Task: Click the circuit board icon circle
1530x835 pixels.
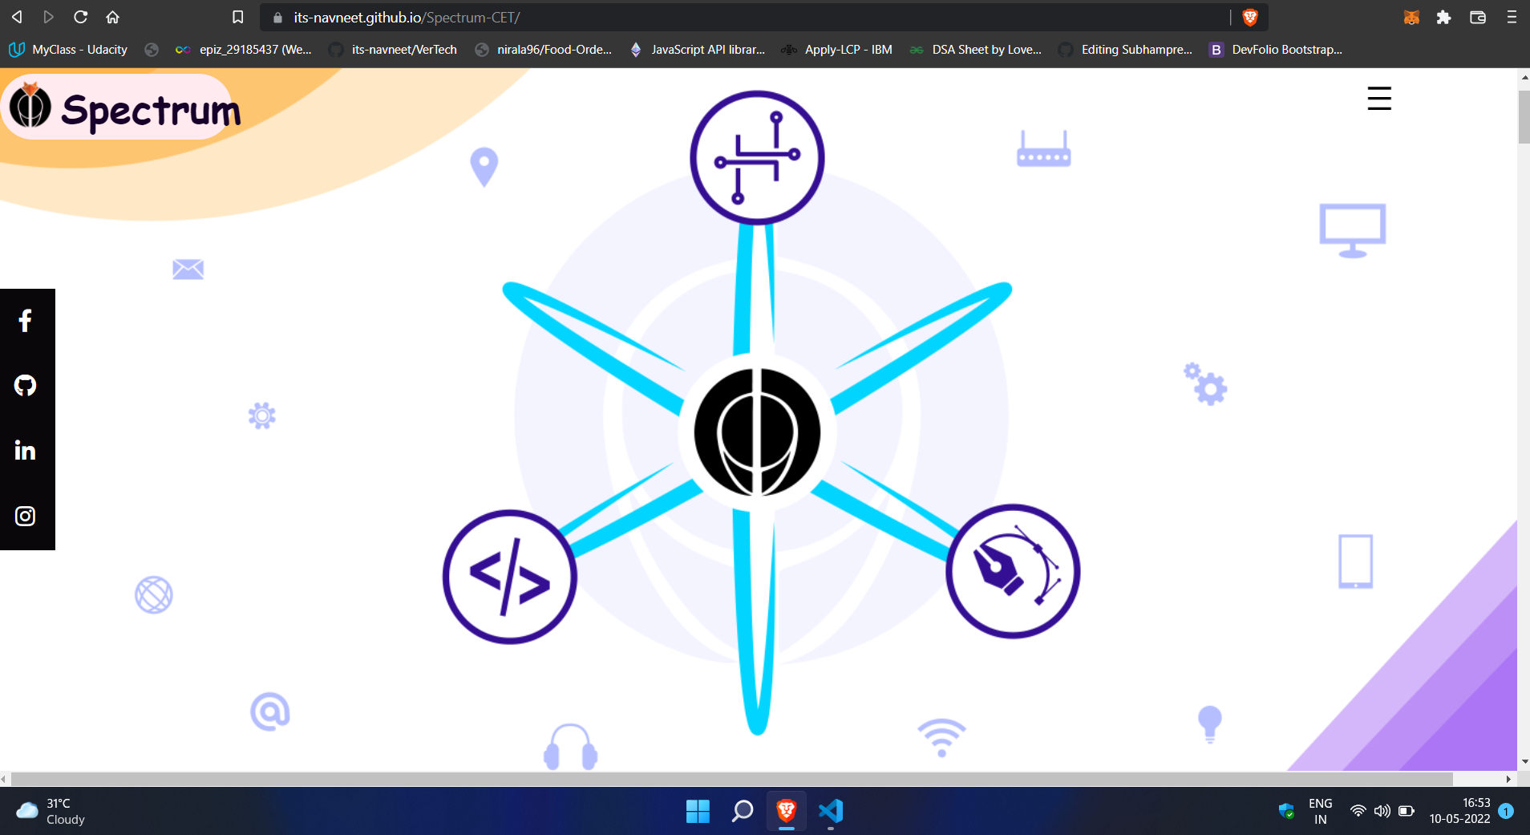Action: (x=757, y=158)
